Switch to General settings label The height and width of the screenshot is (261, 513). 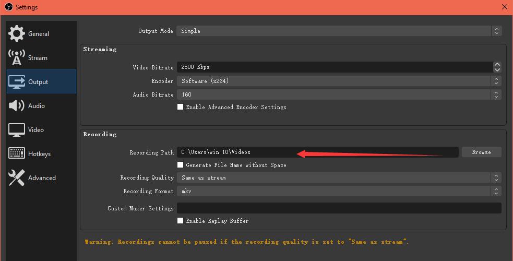click(39, 34)
